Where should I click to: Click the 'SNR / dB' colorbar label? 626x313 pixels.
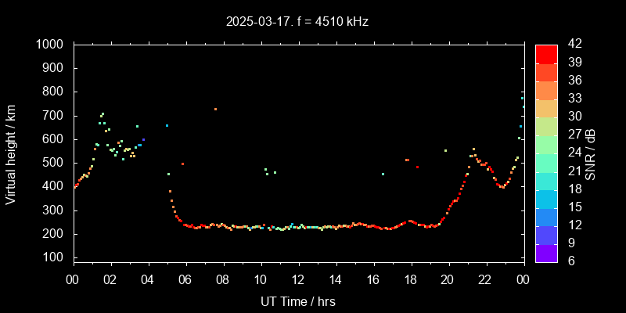(591, 153)
